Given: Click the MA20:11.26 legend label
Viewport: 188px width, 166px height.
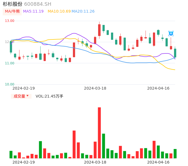Looking at the screenshot, I should (83, 12).
